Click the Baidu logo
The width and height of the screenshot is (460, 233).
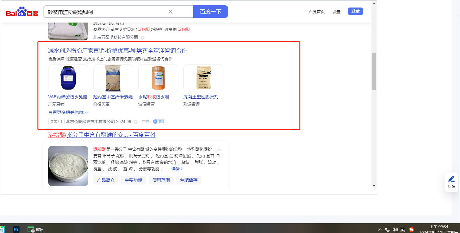coord(22,12)
